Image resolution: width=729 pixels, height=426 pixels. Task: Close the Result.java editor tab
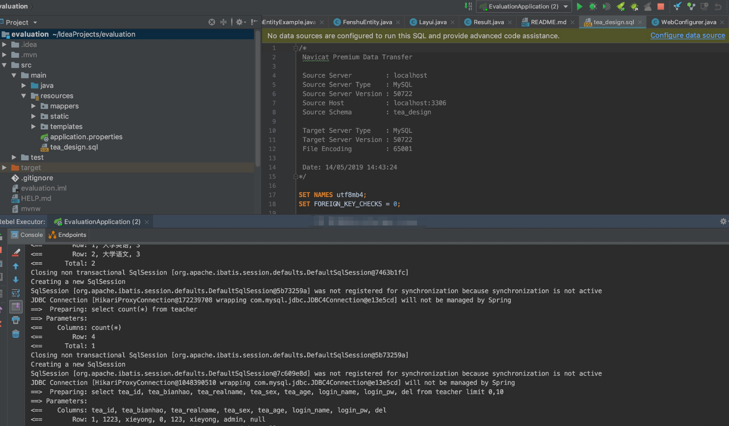[510, 23]
